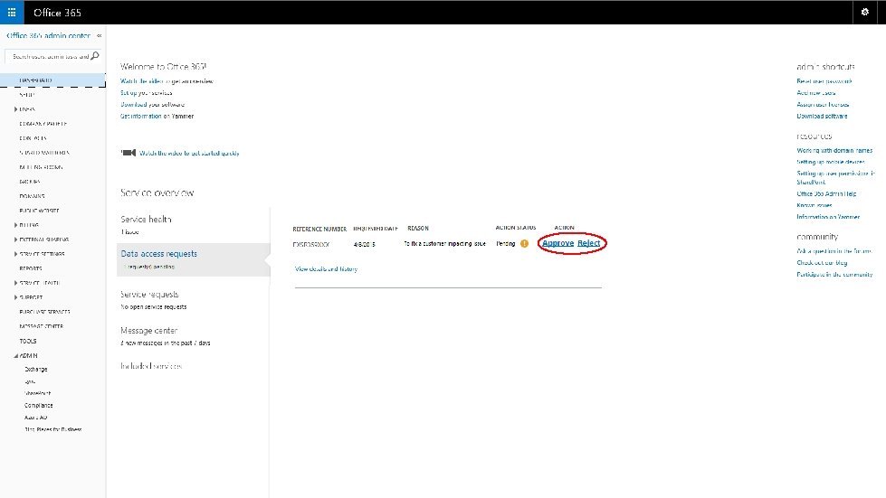Select the Data access requests item

pyautogui.click(x=194, y=259)
